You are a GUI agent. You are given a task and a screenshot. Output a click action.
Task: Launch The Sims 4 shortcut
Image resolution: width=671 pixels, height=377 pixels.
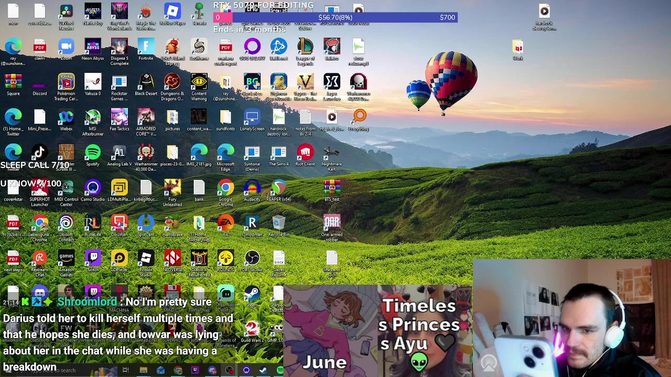point(279,153)
